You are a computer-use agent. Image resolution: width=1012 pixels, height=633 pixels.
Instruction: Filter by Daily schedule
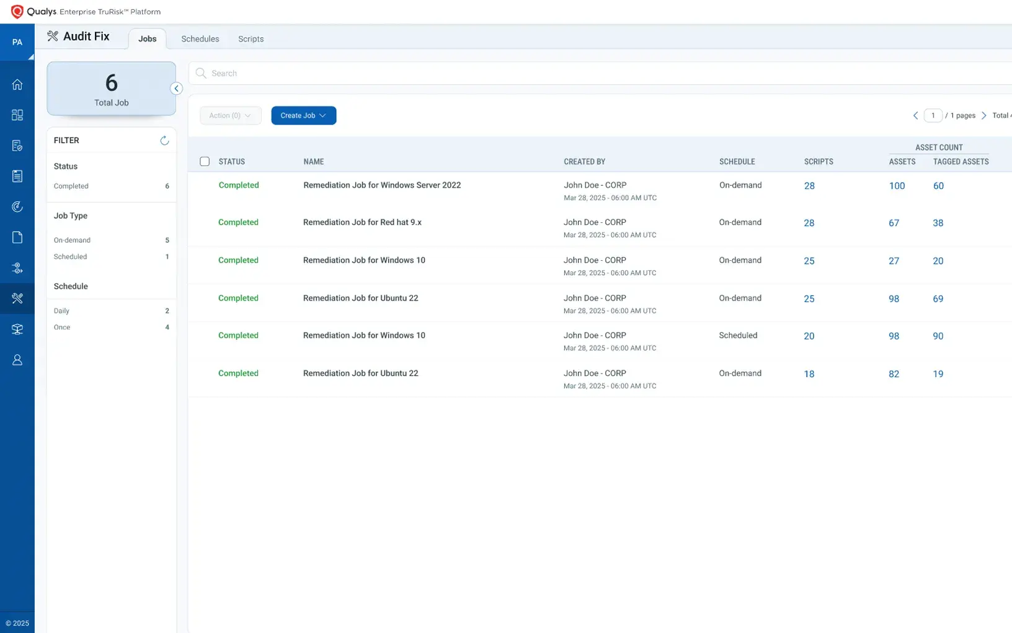click(x=62, y=311)
